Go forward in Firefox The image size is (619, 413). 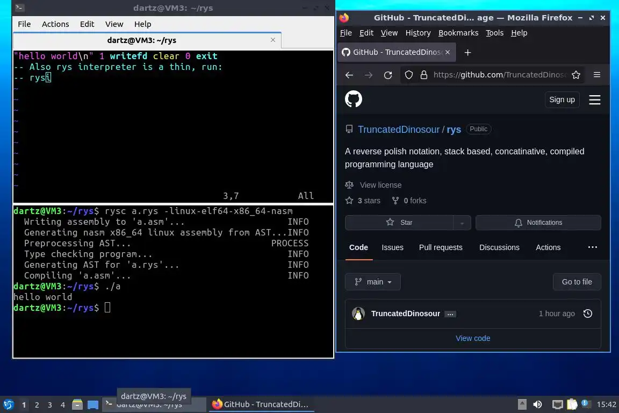[368, 75]
